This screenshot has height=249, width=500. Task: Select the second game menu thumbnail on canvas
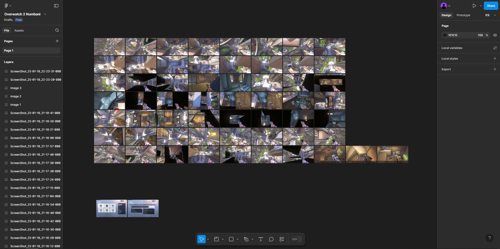pyautogui.click(x=143, y=208)
